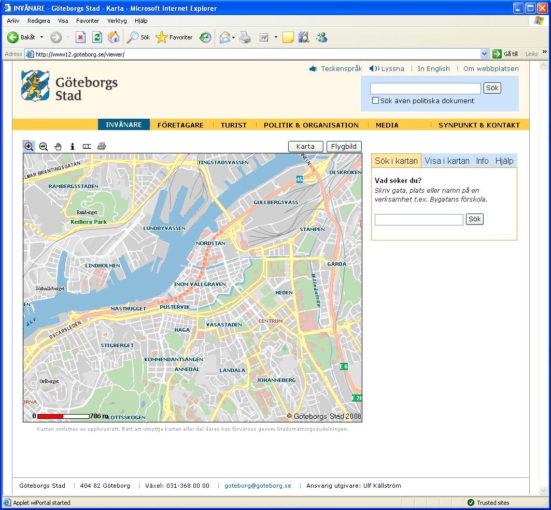Click the URL address field

tap(257, 54)
